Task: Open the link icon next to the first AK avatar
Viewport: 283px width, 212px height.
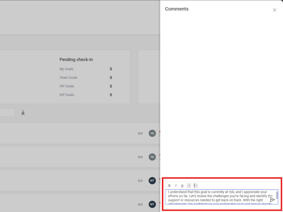Action: [140, 133]
